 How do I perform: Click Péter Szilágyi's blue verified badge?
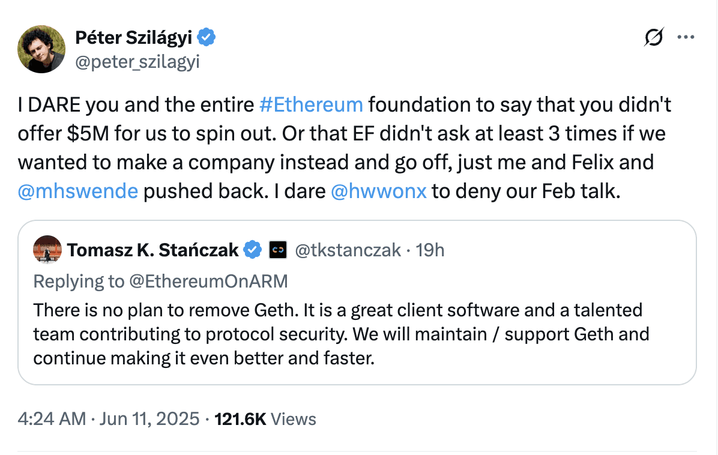coord(207,37)
